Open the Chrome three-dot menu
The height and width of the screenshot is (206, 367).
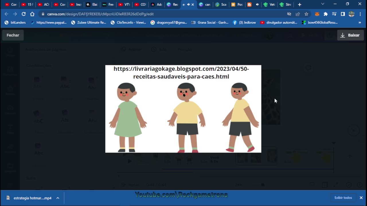tap(360, 14)
